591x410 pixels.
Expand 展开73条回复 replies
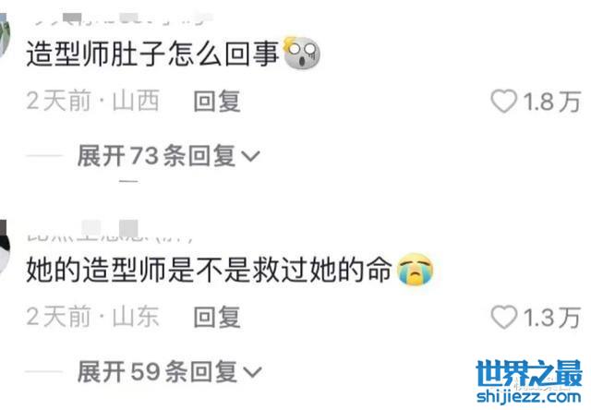168,156
